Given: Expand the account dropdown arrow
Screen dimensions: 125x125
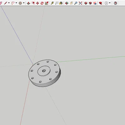Looking at the screenshot, I should (x=110, y=3).
